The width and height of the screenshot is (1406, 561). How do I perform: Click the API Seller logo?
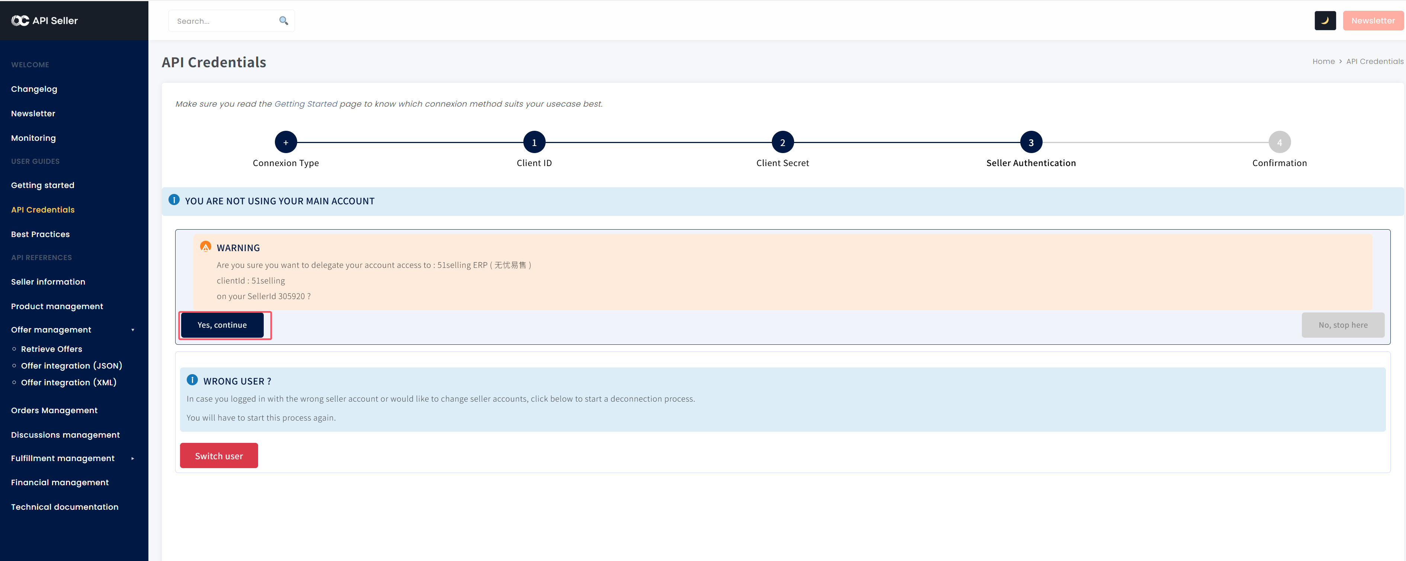click(x=45, y=21)
